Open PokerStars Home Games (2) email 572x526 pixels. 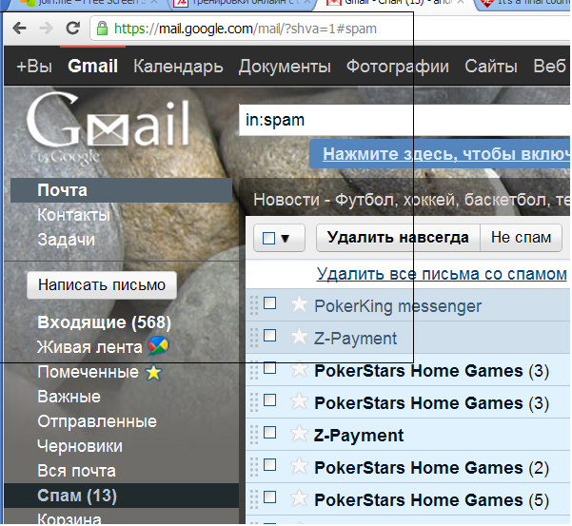pos(431,468)
